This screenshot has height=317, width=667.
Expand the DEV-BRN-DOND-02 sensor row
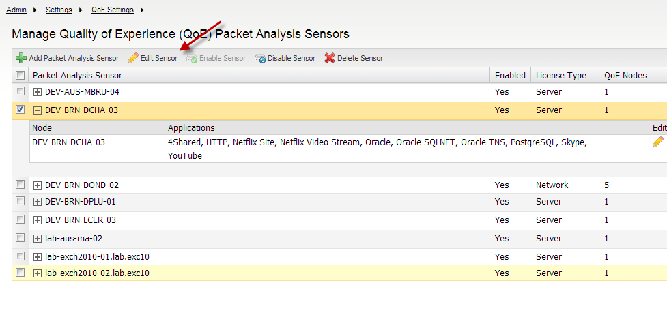tap(38, 185)
